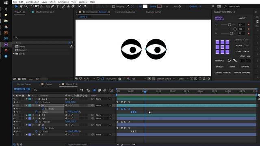Viewport: 260px width, 146px height.
Task: Switch to Render Queue tab
Action: tap(24, 84)
